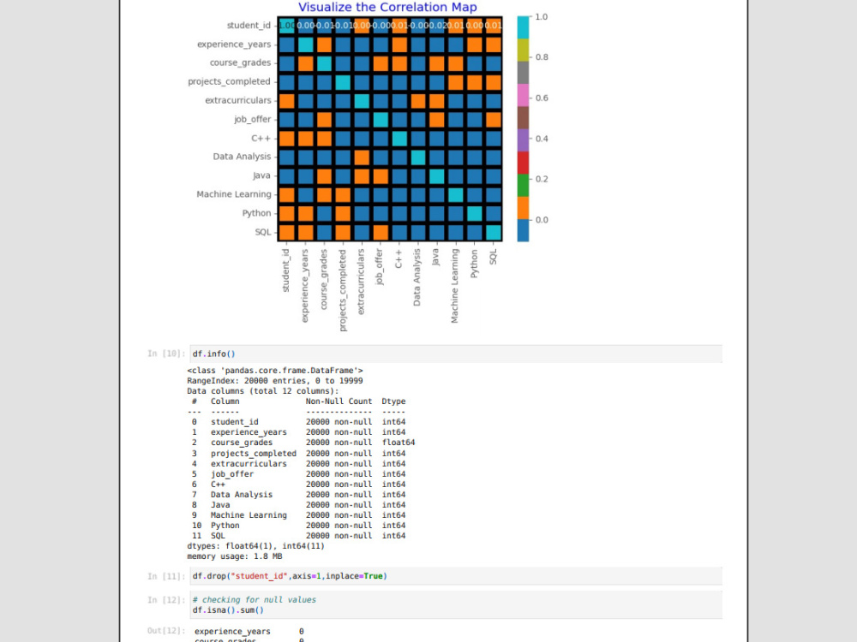Image resolution: width=857 pixels, height=642 pixels.
Task: Click the 'memory usage: 1.8 MB' line
Action: pos(235,557)
